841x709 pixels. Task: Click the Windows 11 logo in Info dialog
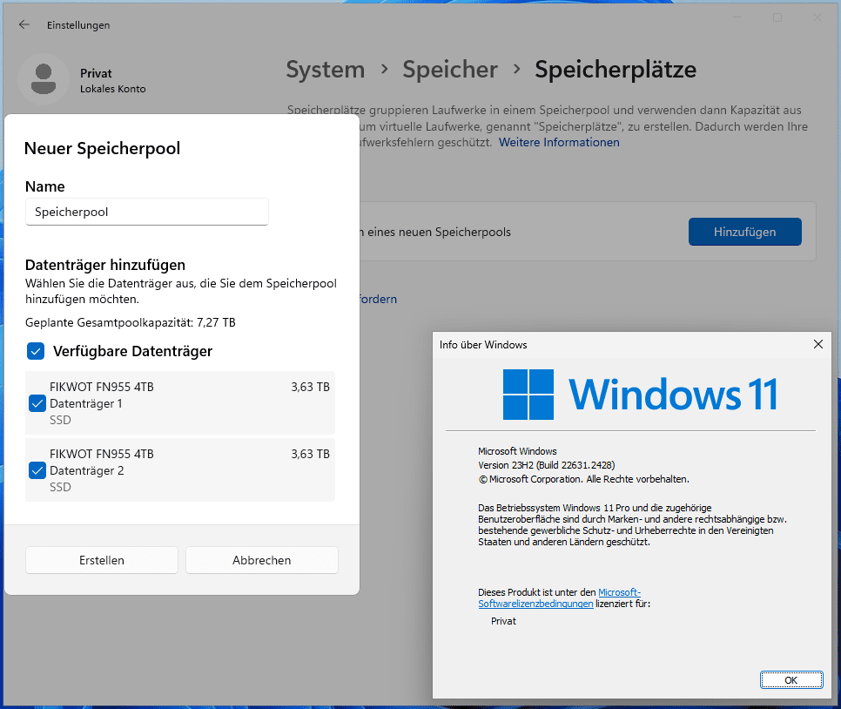(641, 395)
